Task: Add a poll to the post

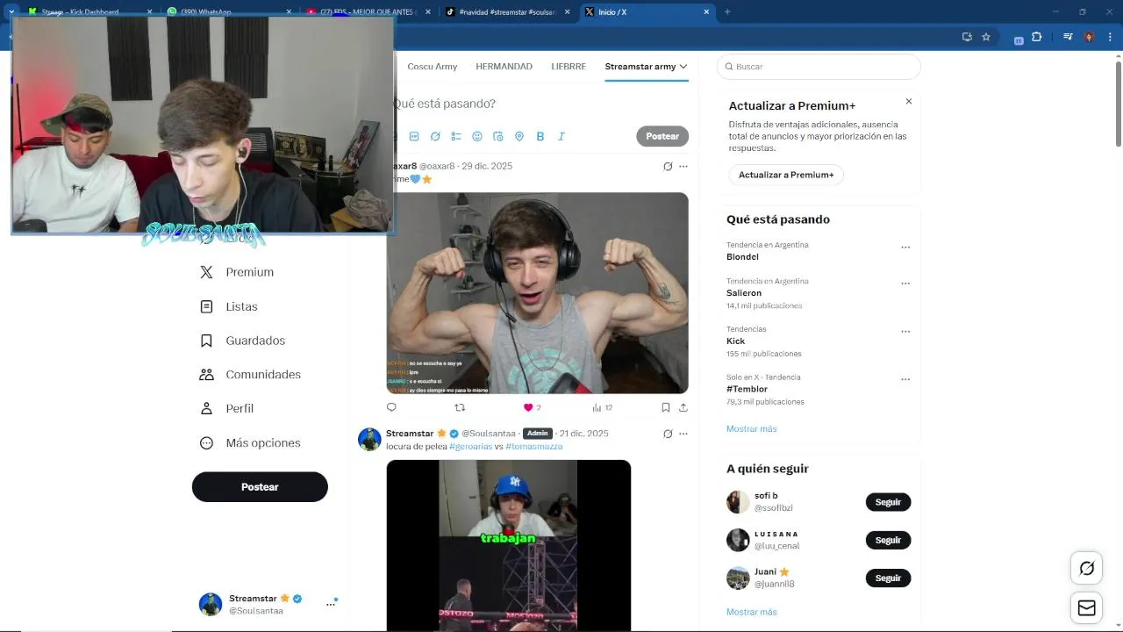Action: tap(456, 136)
